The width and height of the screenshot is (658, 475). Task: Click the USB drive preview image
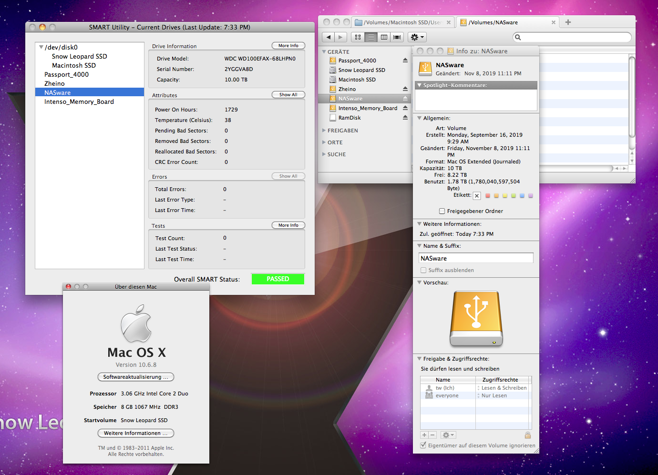pos(476,318)
